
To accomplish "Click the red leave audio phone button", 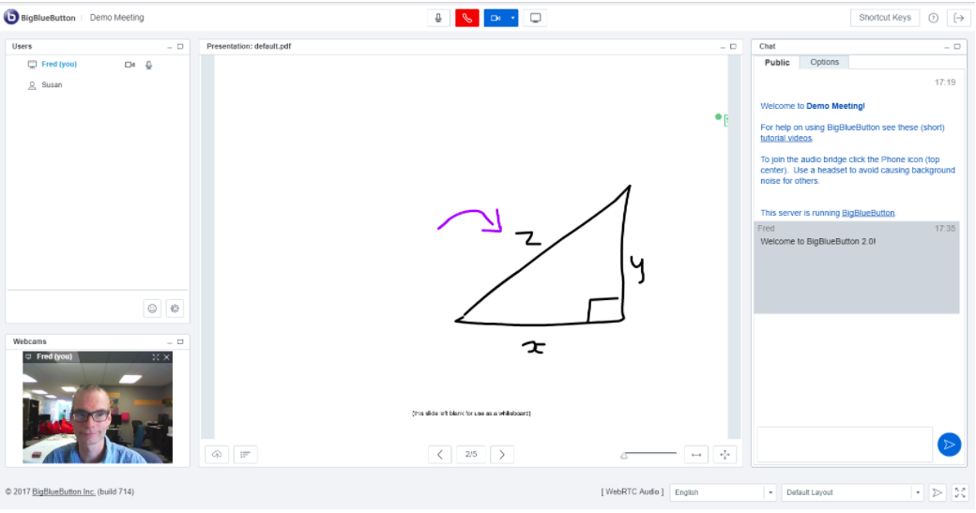I will (x=466, y=18).
